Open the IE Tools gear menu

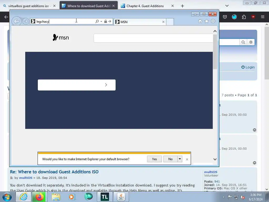[x=213, y=21]
